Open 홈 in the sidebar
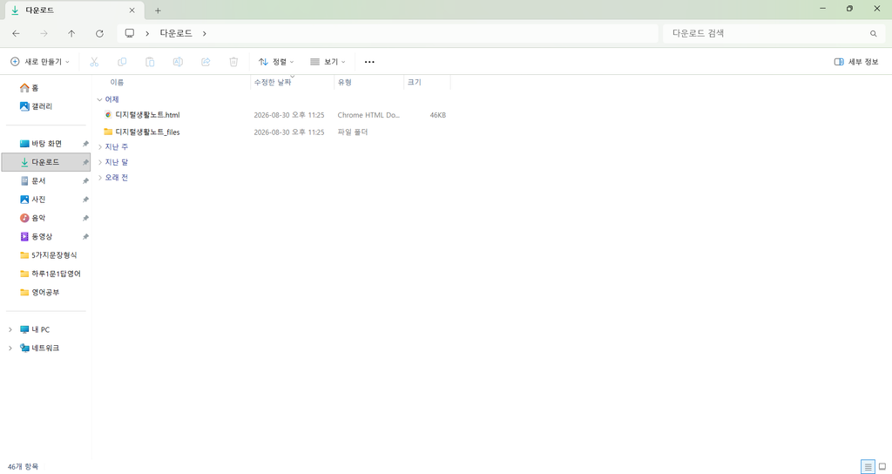This screenshot has height=474, width=892. [x=29, y=88]
